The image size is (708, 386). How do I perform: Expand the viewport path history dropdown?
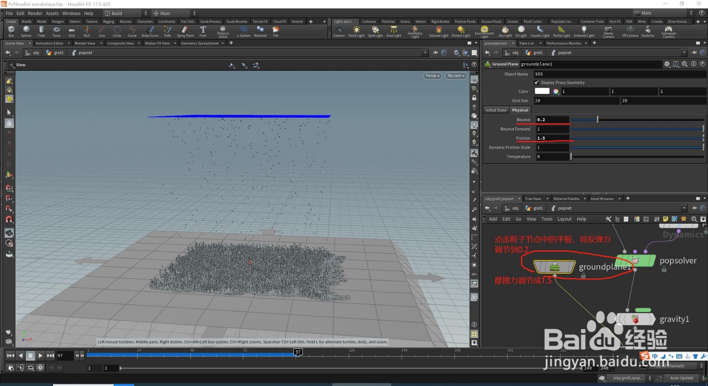click(x=425, y=53)
